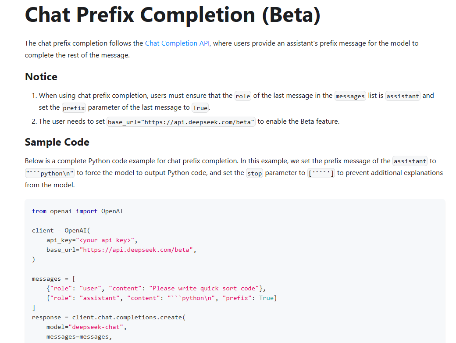Screen dimensions: 456x343
Task: Click the inline "stop" parameter code term
Action: 254,173
